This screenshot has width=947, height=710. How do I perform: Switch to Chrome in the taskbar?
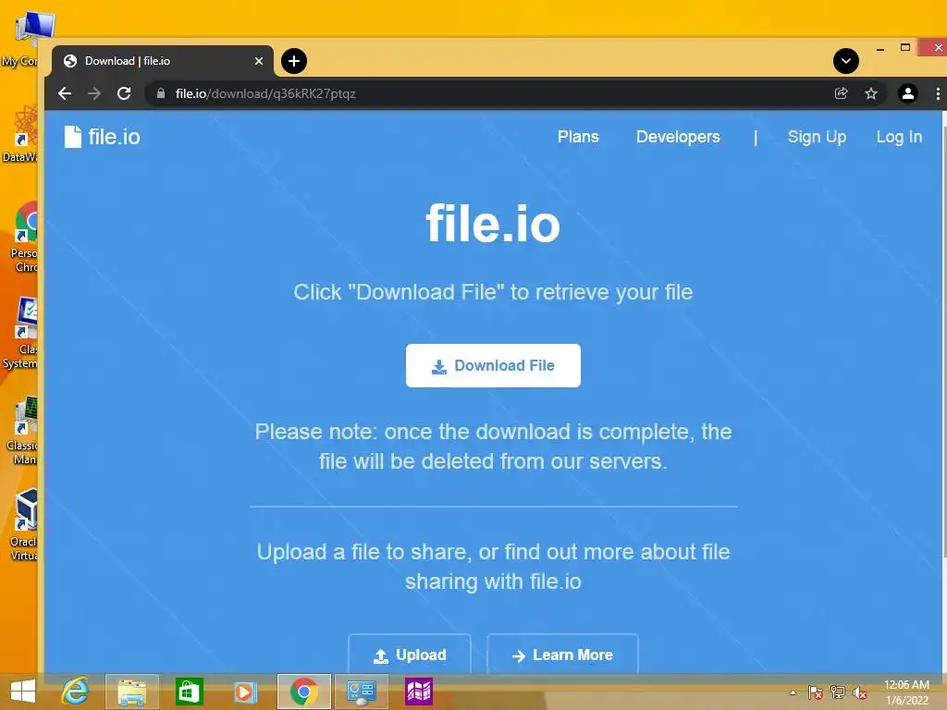point(303,692)
